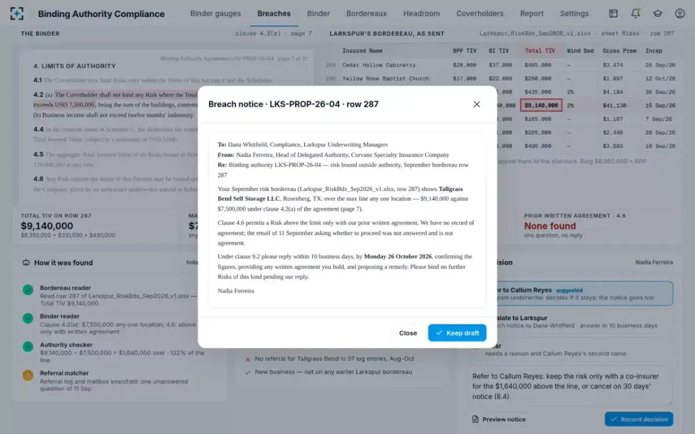
Task: Click the BPP TIV column header
Action: click(x=464, y=51)
